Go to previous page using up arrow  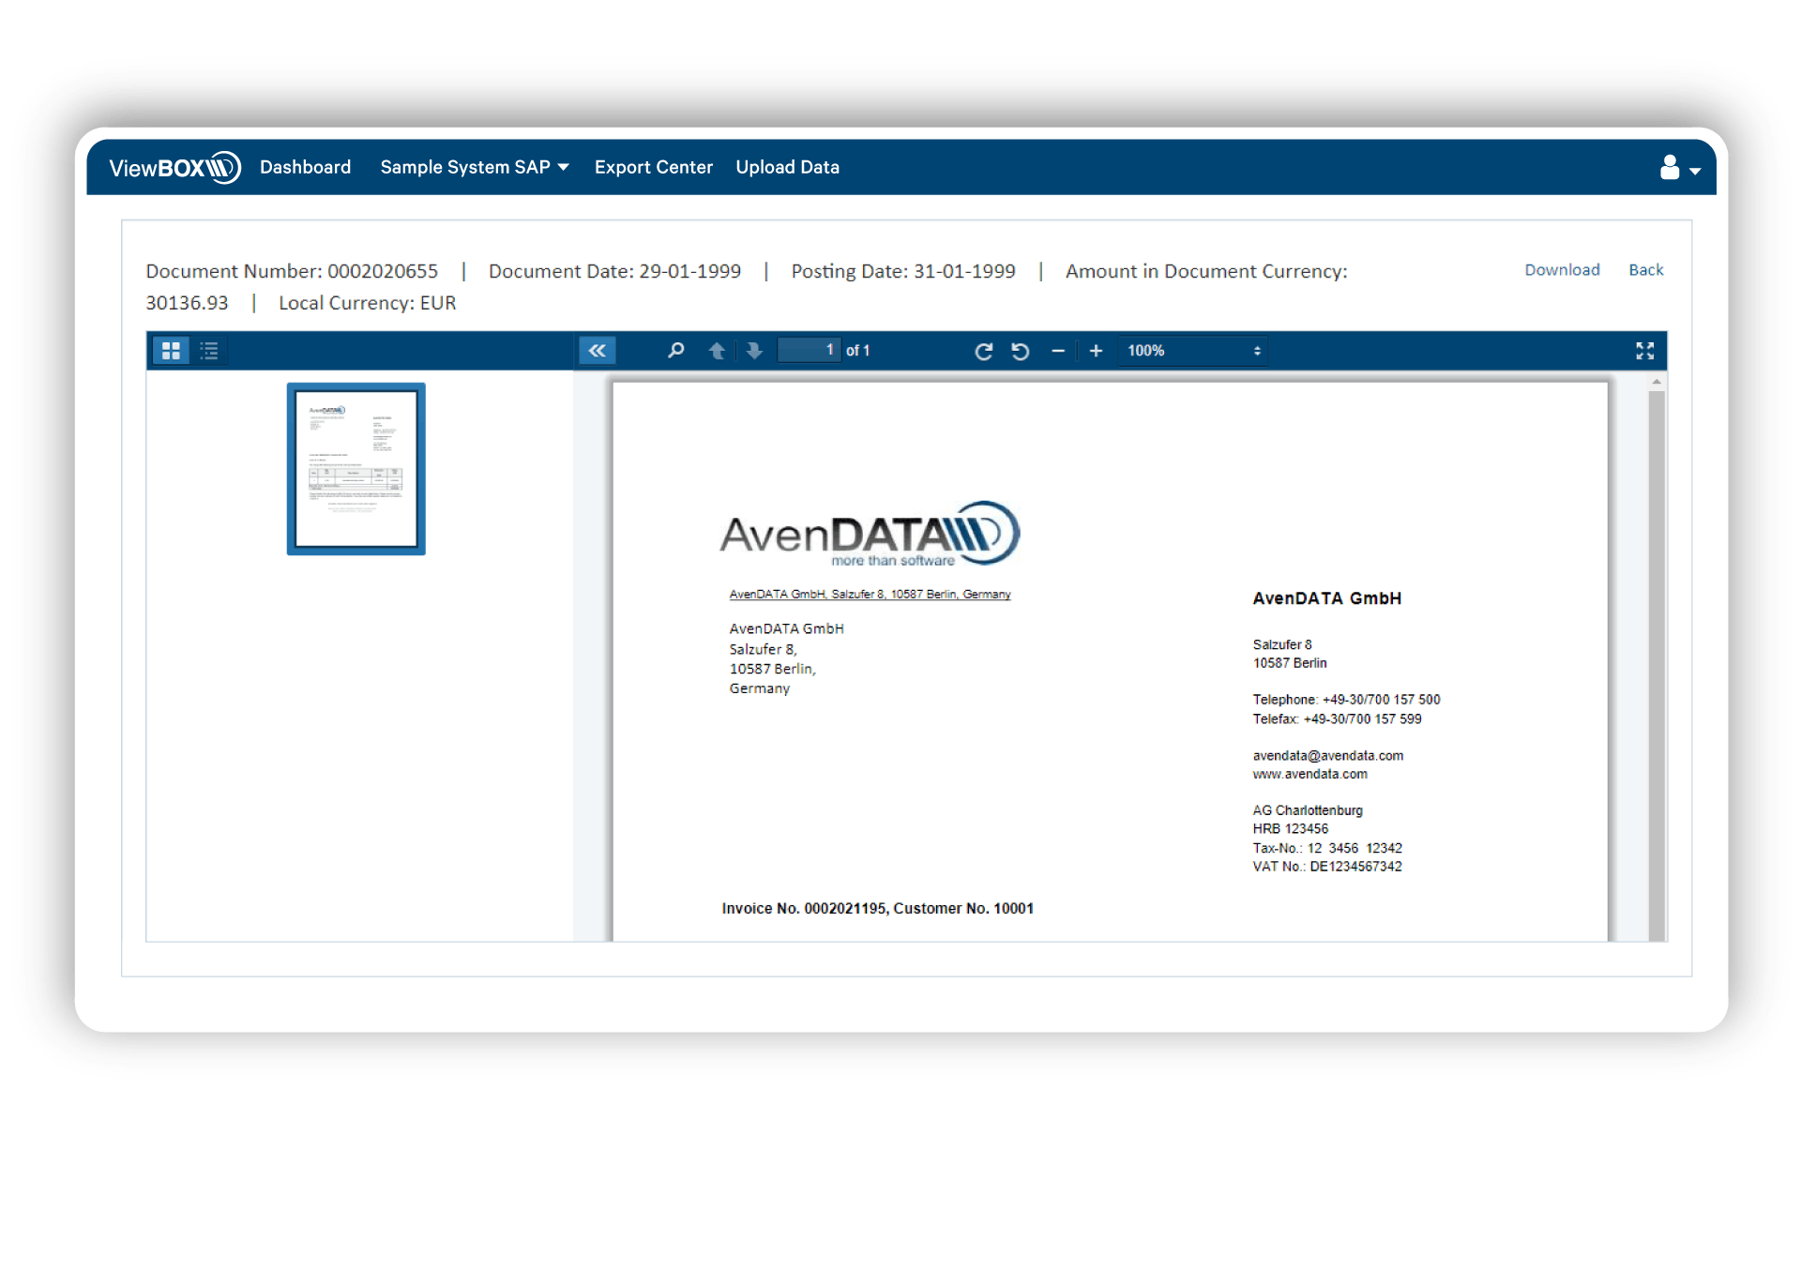point(717,350)
